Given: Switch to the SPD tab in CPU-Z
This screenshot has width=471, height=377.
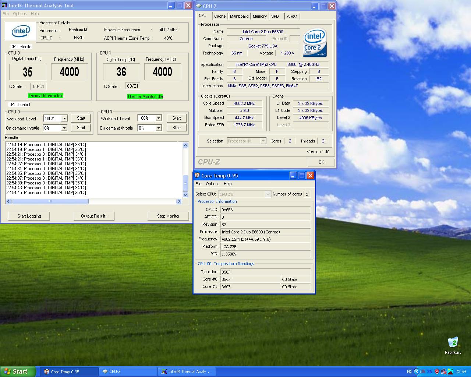Looking at the screenshot, I should [275, 16].
